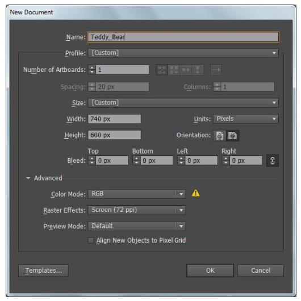Click the yellow color mode warning icon
The height and width of the screenshot is (301, 301).
point(195,193)
